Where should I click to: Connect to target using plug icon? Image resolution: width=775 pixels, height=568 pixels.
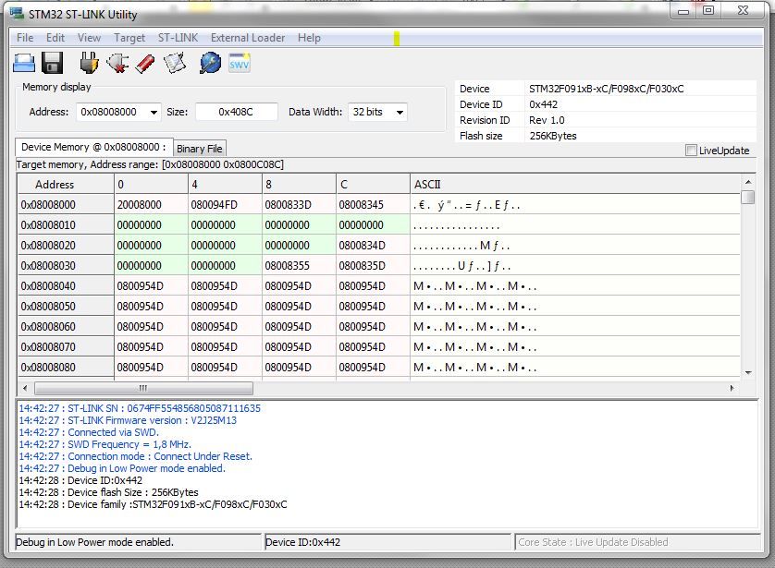tap(89, 63)
